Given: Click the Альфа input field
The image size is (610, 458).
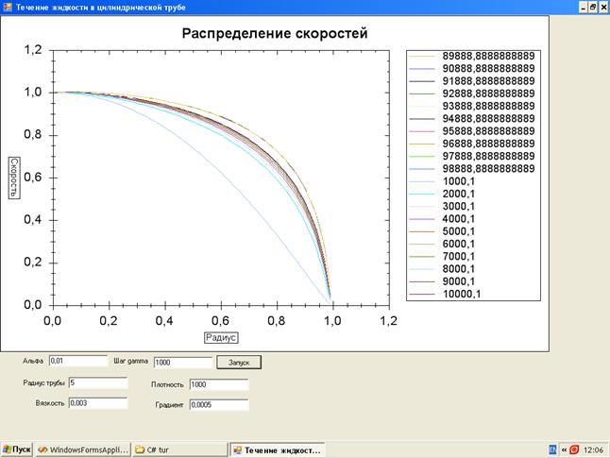Looking at the screenshot, I should click(x=78, y=360).
